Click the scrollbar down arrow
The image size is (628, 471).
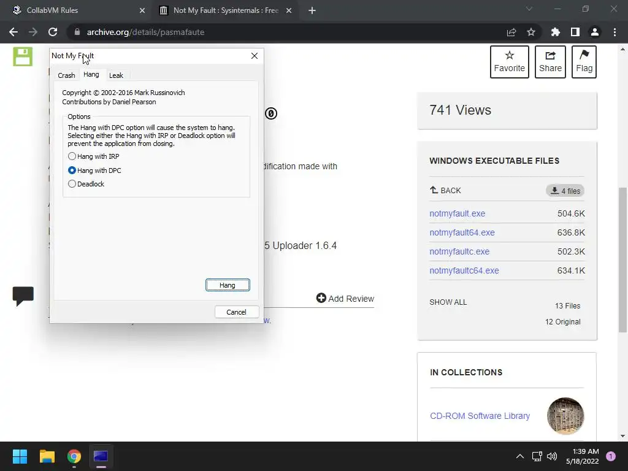tap(622, 436)
